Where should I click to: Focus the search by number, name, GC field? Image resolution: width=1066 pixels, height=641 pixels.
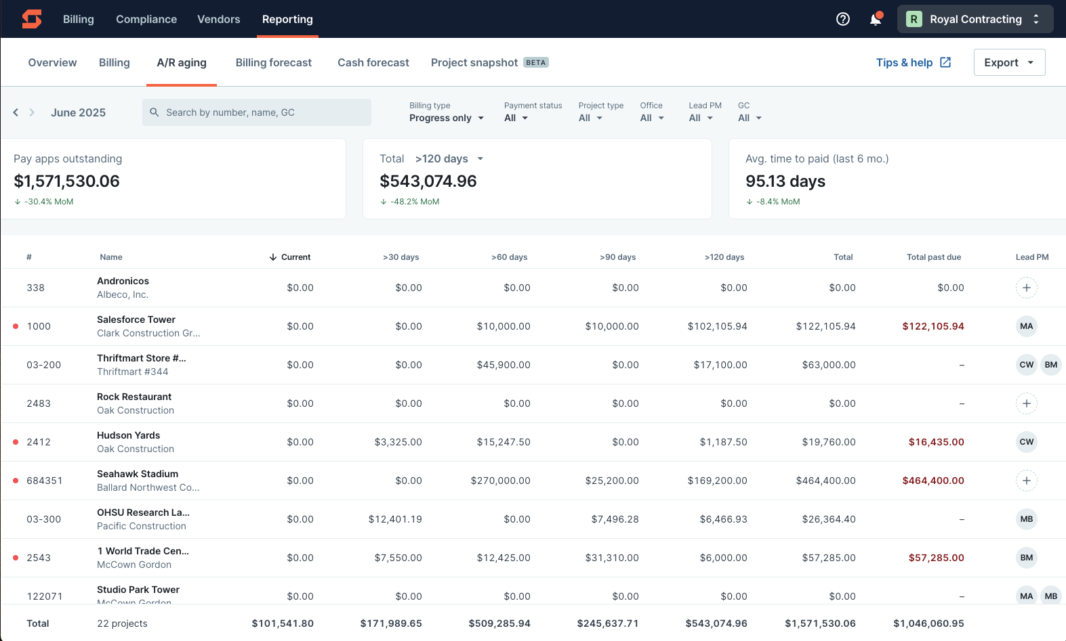[x=257, y=112]
